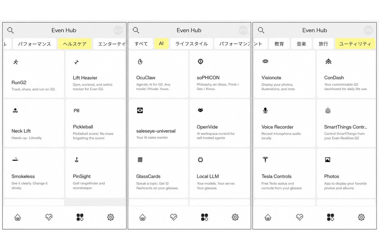The image size is (379, 252).
Task: Open the Photos app title
Action: click(332, 176)
